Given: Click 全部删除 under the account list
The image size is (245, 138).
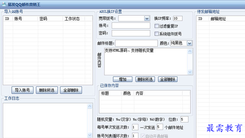Looking at the screenshot, I should pos(71,90).
